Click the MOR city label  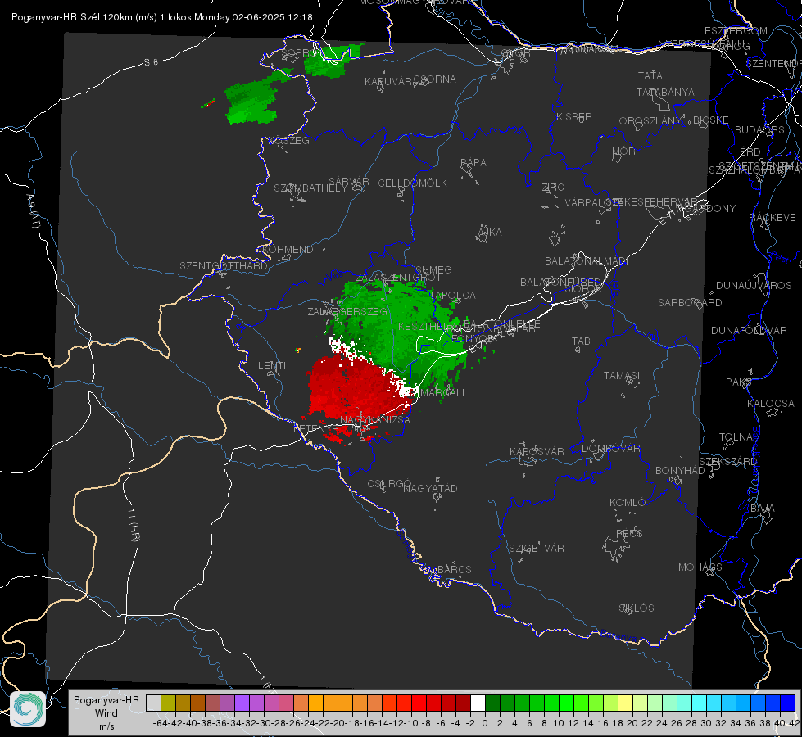pyautogui.click(x=624, y=151)
